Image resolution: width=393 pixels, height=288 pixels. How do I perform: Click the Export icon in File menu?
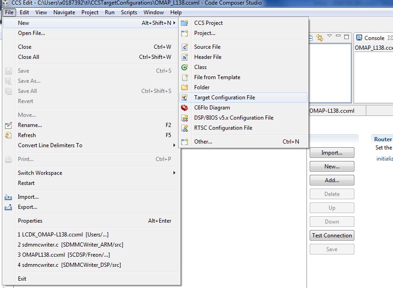(x=8, y=207)
